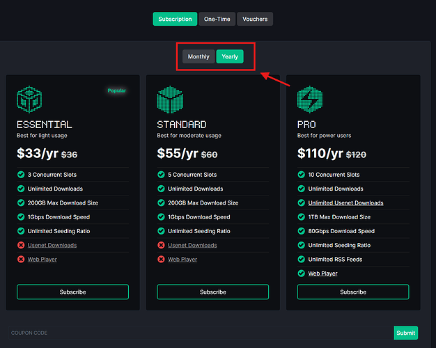Open Web Player link in Essential plan
This screenshot has height=348, width=436.
pyautogui.click(x=42, y=260)
